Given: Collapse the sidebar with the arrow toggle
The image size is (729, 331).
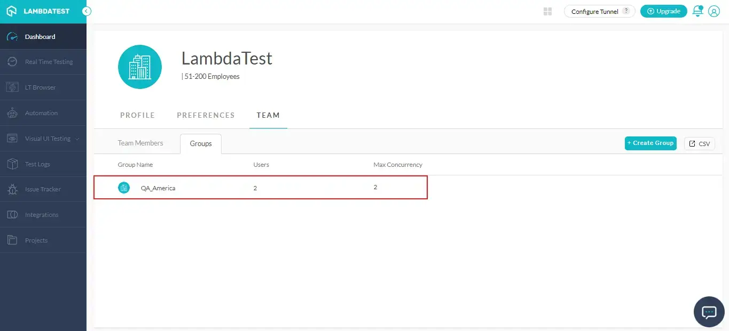Looking at the screenshot, I should click(87, 11).
